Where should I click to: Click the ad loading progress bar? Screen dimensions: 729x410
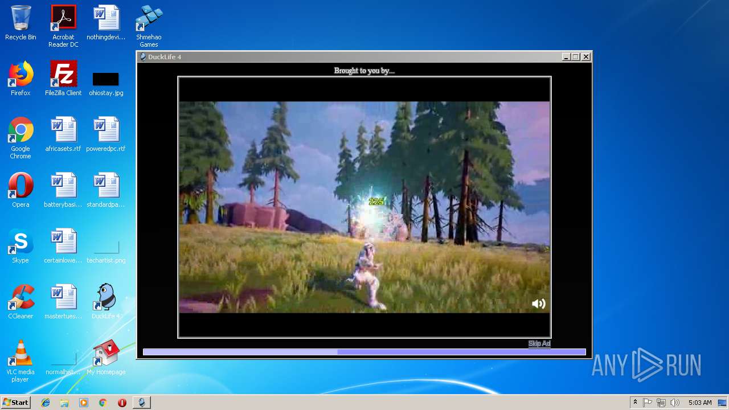click(x=364, y=352)
